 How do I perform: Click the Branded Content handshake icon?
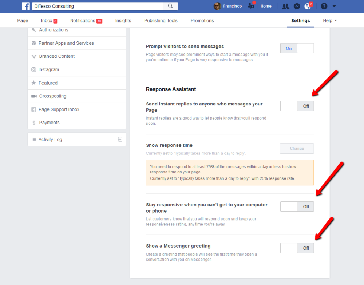tap(34, 56)
